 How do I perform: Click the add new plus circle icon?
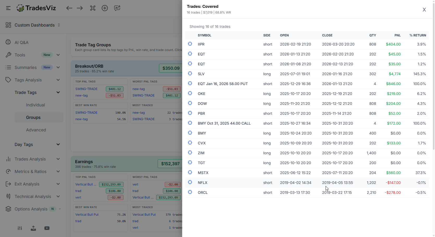(x=105, y=8)
